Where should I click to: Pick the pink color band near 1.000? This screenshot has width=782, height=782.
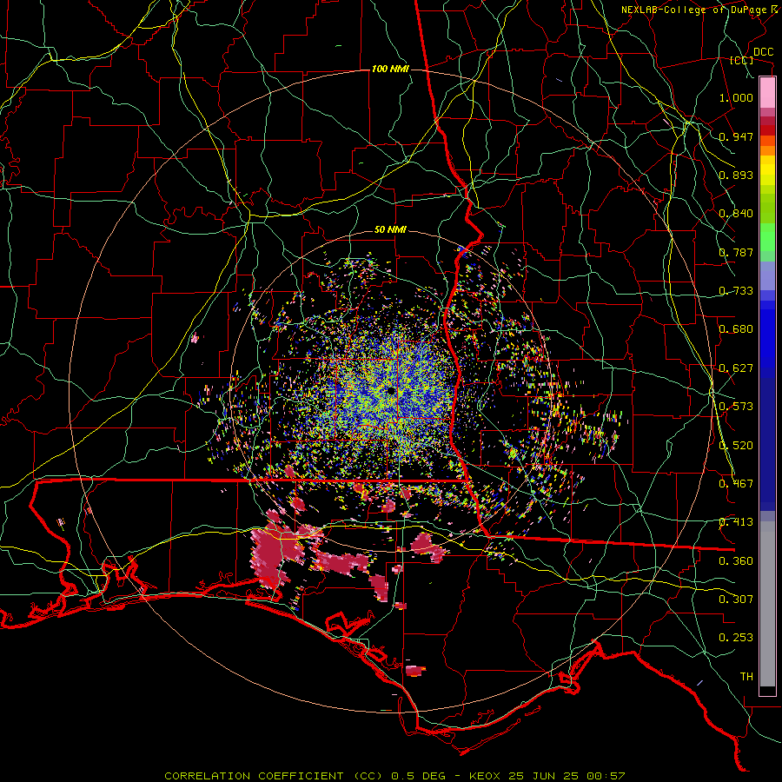(767, 93)
